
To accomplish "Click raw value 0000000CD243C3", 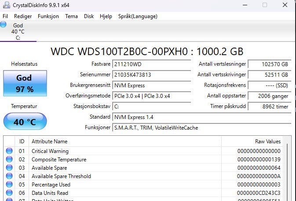I will click(259, 193).
